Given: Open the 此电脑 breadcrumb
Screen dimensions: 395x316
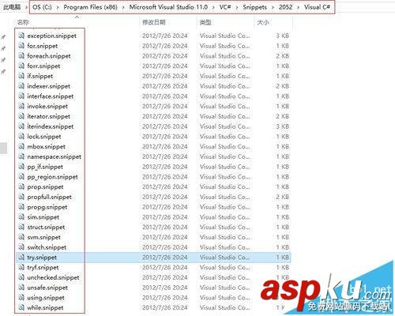Looking at the screenshot, I should pos(12,7).
